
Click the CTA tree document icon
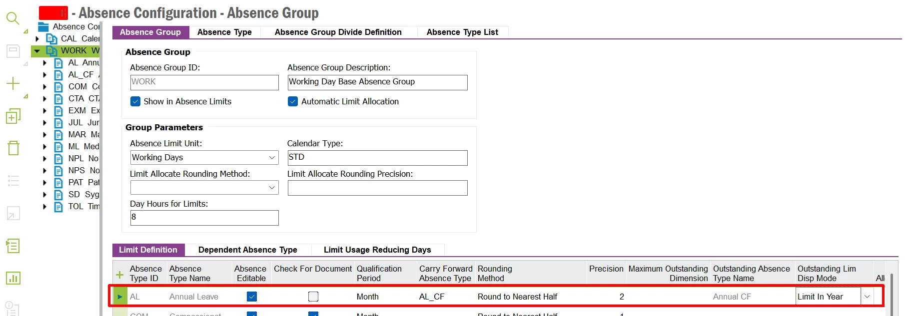pyautogui.click(x=58, y=99)
